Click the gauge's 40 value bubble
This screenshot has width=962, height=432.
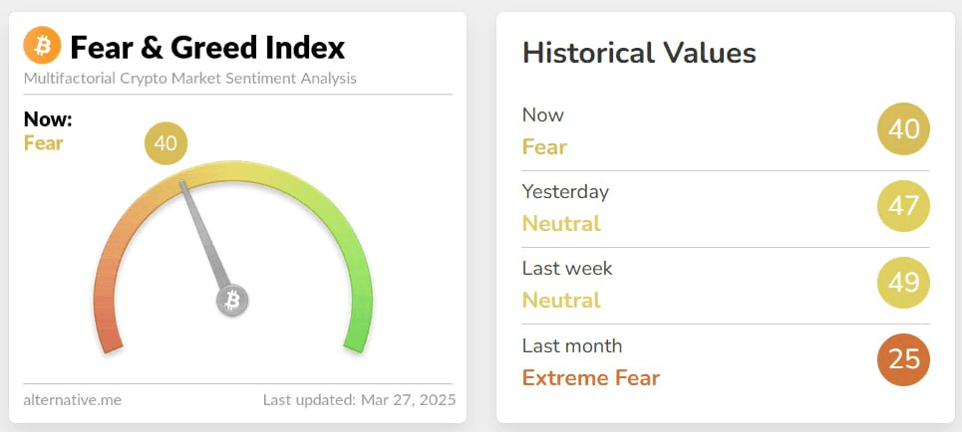(165, 143)
